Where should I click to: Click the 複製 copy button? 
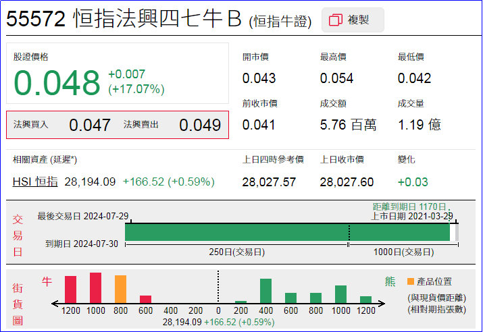coord(353,20)
